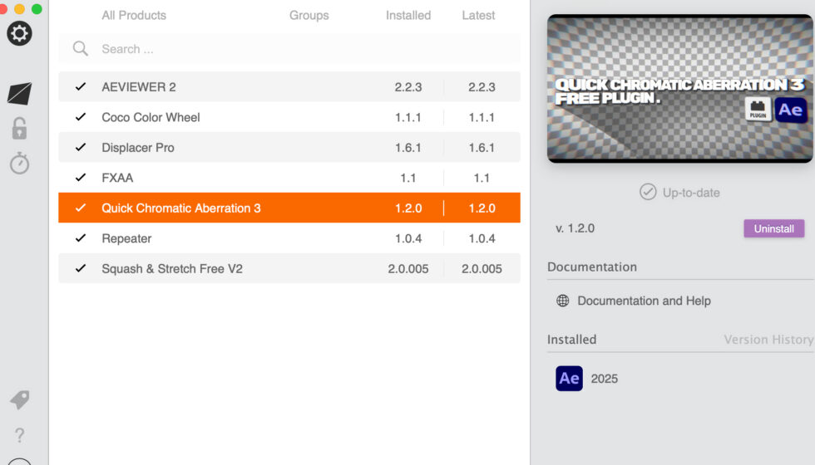Click the After Effects 2025 icon under Installed
Screen dimensions: 815x465
(x=569, y=379)
